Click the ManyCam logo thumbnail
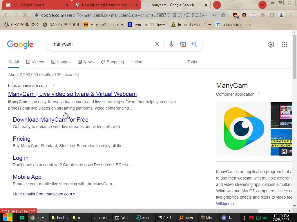 (243, 129)
